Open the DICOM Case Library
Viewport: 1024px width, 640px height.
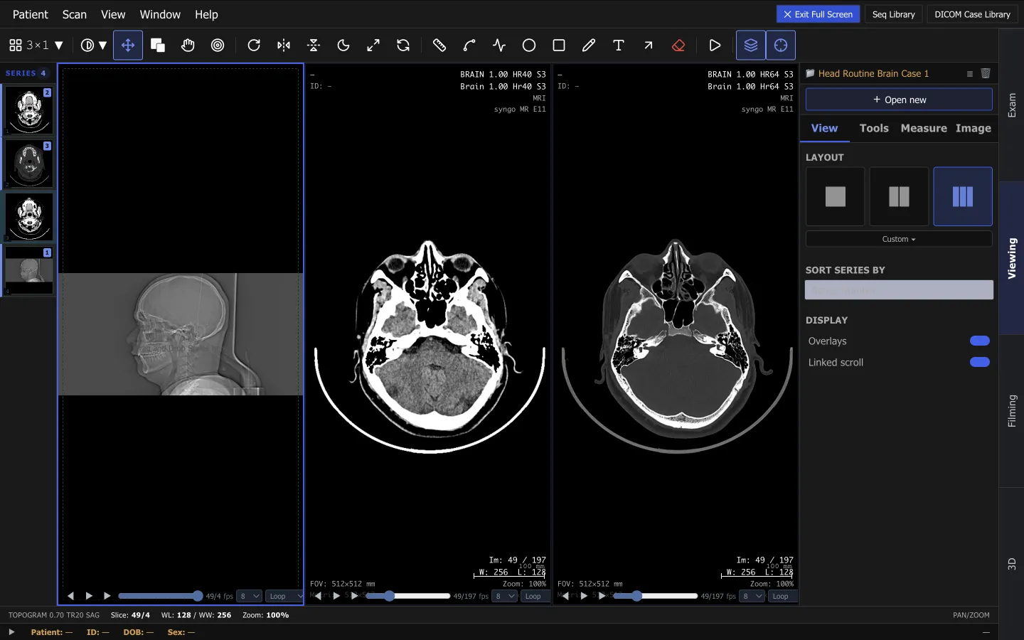coord(972,14)
